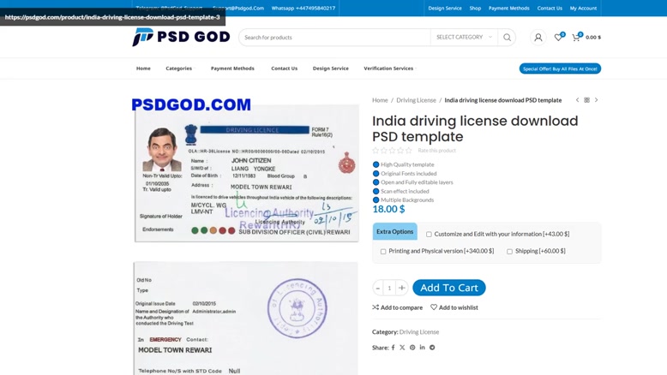Viewport: 667px width, 375px height.
Task: Open Design Service in top blue bar
Action: point(445,8)
